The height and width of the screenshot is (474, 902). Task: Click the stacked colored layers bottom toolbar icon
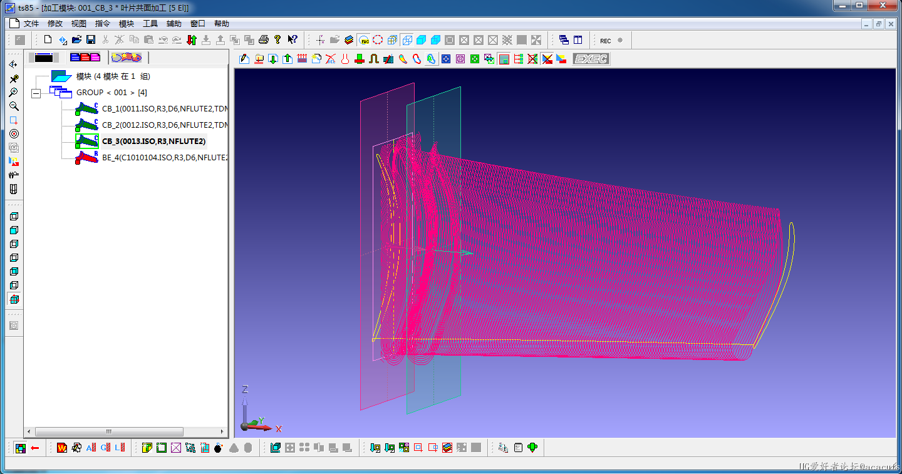pos(447,448)
